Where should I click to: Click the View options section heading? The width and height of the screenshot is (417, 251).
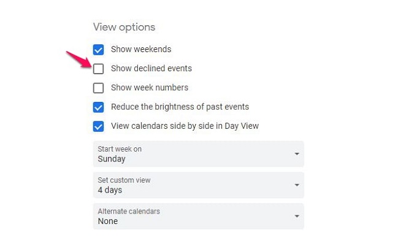pos(124,27)
